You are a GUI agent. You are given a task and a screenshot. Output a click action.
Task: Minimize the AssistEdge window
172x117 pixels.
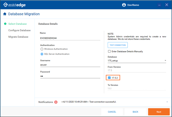(x=160, y=5)
